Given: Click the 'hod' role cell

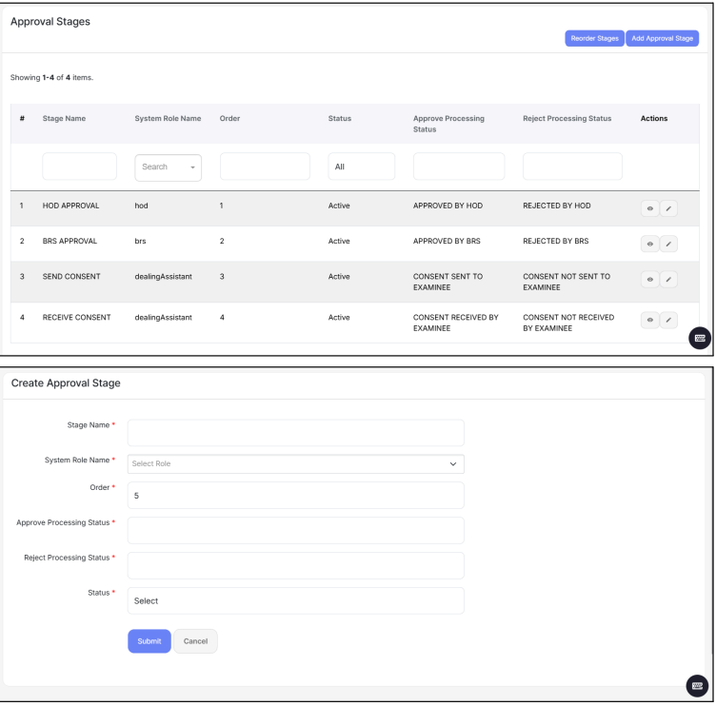Looking at the screenshot, I should (141, 206).
